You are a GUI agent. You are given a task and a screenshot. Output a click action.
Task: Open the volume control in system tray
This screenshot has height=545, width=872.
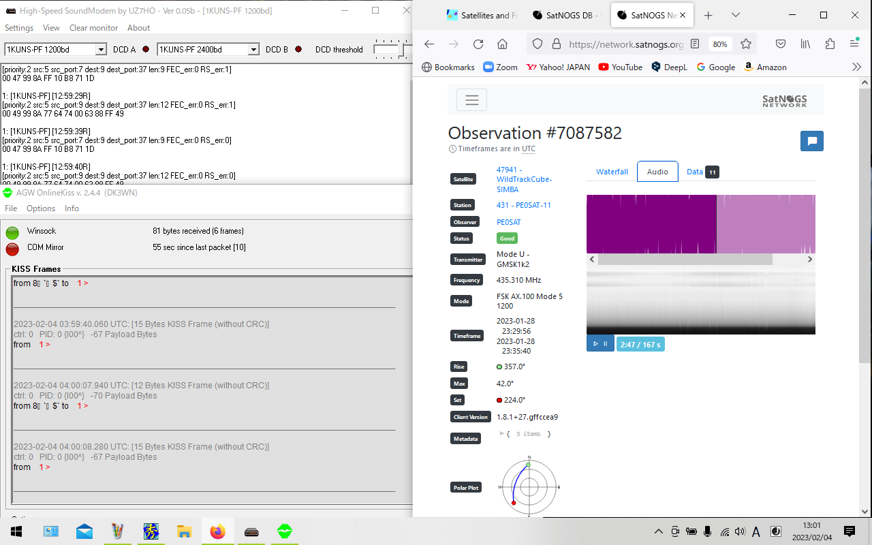click(740, 531)
